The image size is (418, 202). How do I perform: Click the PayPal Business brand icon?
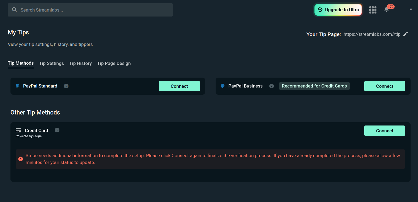pyautogui.click(x=222, y=86)
